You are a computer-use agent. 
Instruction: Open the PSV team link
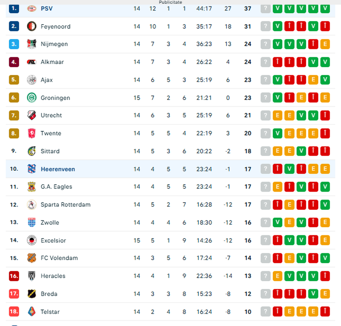point(47,8)
